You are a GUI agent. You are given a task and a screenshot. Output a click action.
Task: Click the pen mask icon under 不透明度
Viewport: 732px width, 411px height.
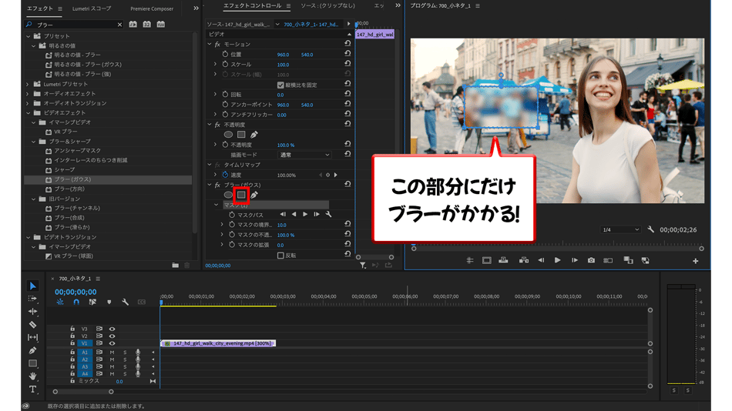(x=254, y=135)
